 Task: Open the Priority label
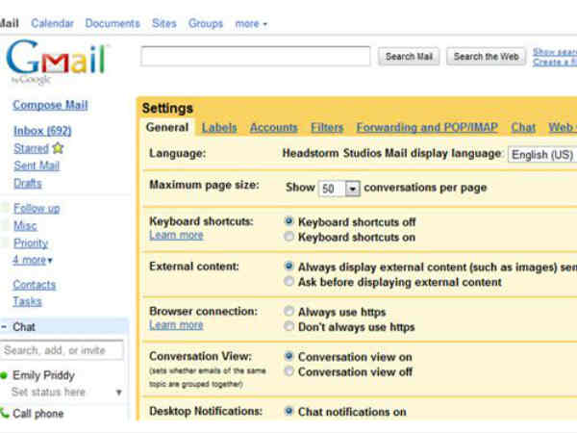click(31, 242)
